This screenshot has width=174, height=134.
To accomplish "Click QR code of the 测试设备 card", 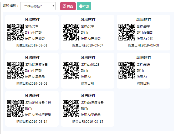I will [15, 108].
